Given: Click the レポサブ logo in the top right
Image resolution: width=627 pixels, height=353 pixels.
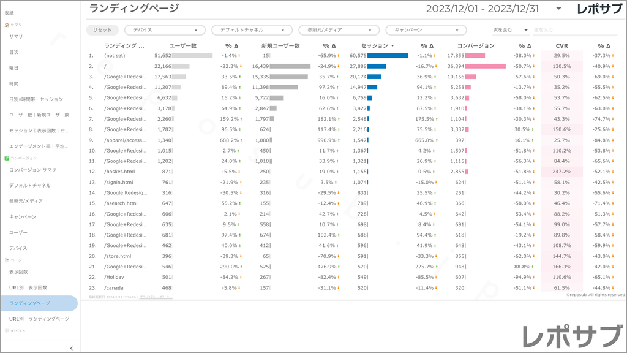Looking at the screenshot, I should tap(600, 9).
